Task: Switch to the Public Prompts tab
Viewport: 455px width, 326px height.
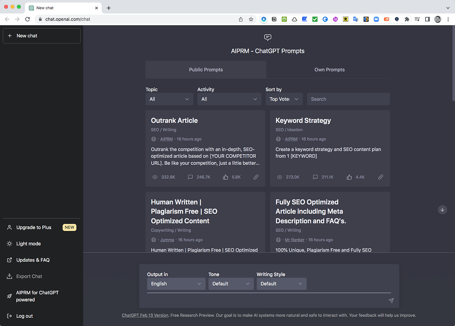Action: (206, 70)
